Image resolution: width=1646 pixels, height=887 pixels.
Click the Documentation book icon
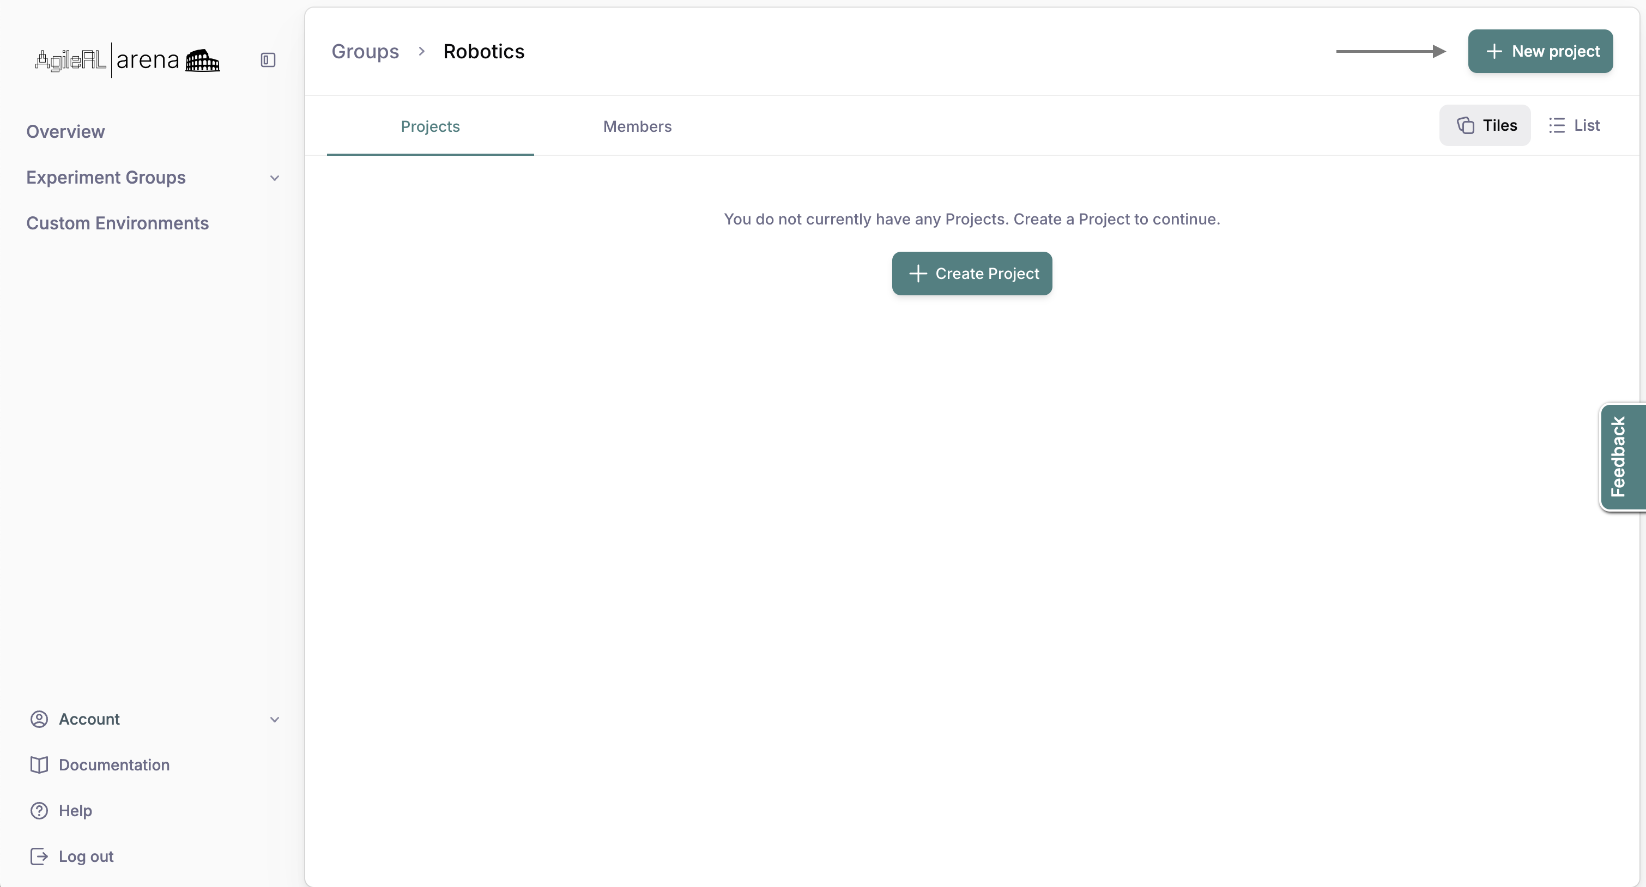point(39,765)
